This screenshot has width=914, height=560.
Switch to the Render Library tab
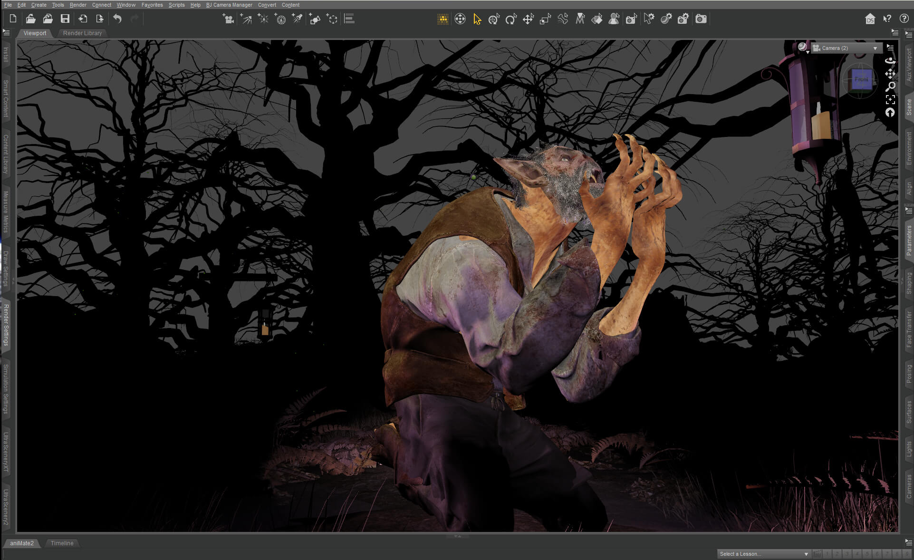pos(82,33)
